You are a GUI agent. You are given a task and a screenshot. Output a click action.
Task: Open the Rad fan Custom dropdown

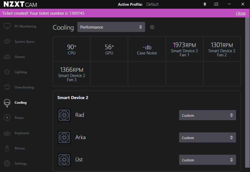[x=208, y=115]
